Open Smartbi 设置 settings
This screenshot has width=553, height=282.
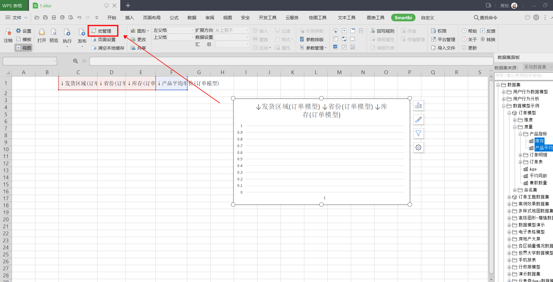(x=24, y=31)
